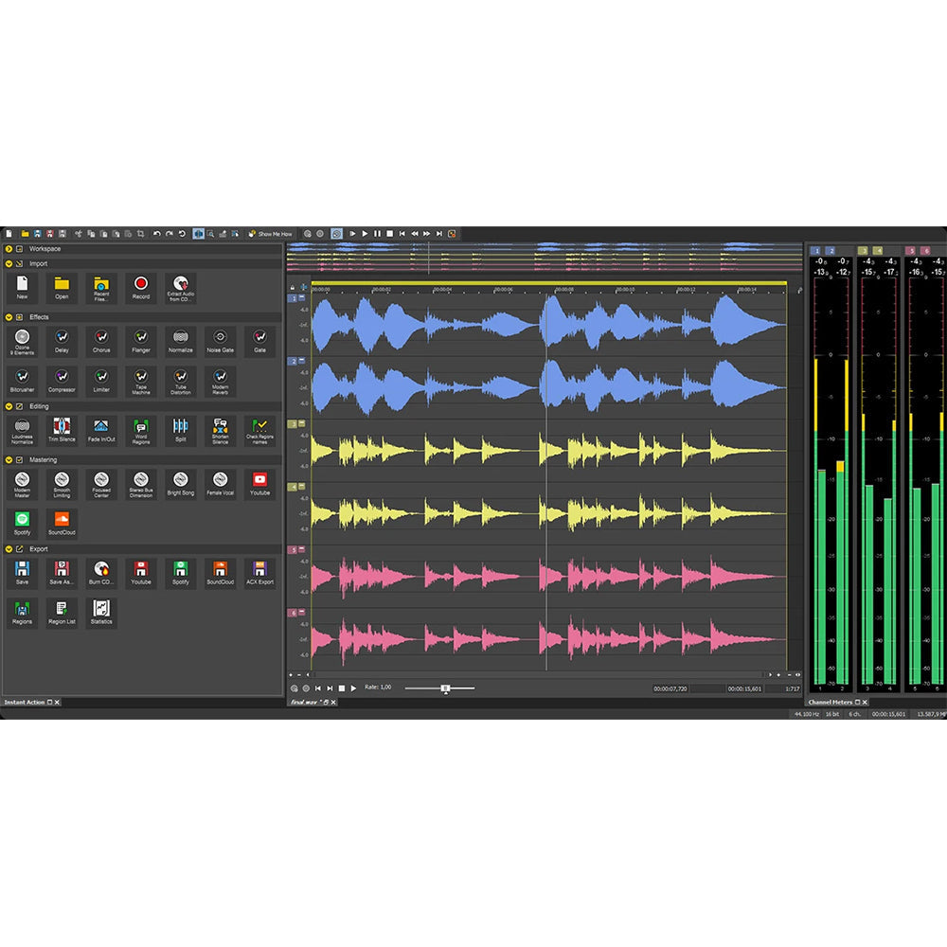Viewport: 947px width, 947px height.
Task: Toggle the Mastering section checkbox
Action: click(x=22, y=459)
